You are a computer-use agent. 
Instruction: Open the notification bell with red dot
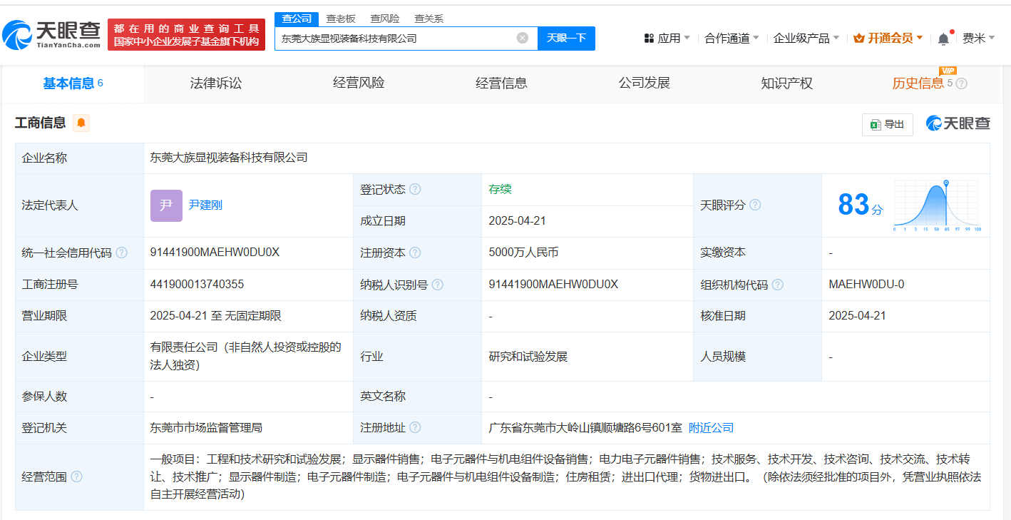tap(943, 37)
